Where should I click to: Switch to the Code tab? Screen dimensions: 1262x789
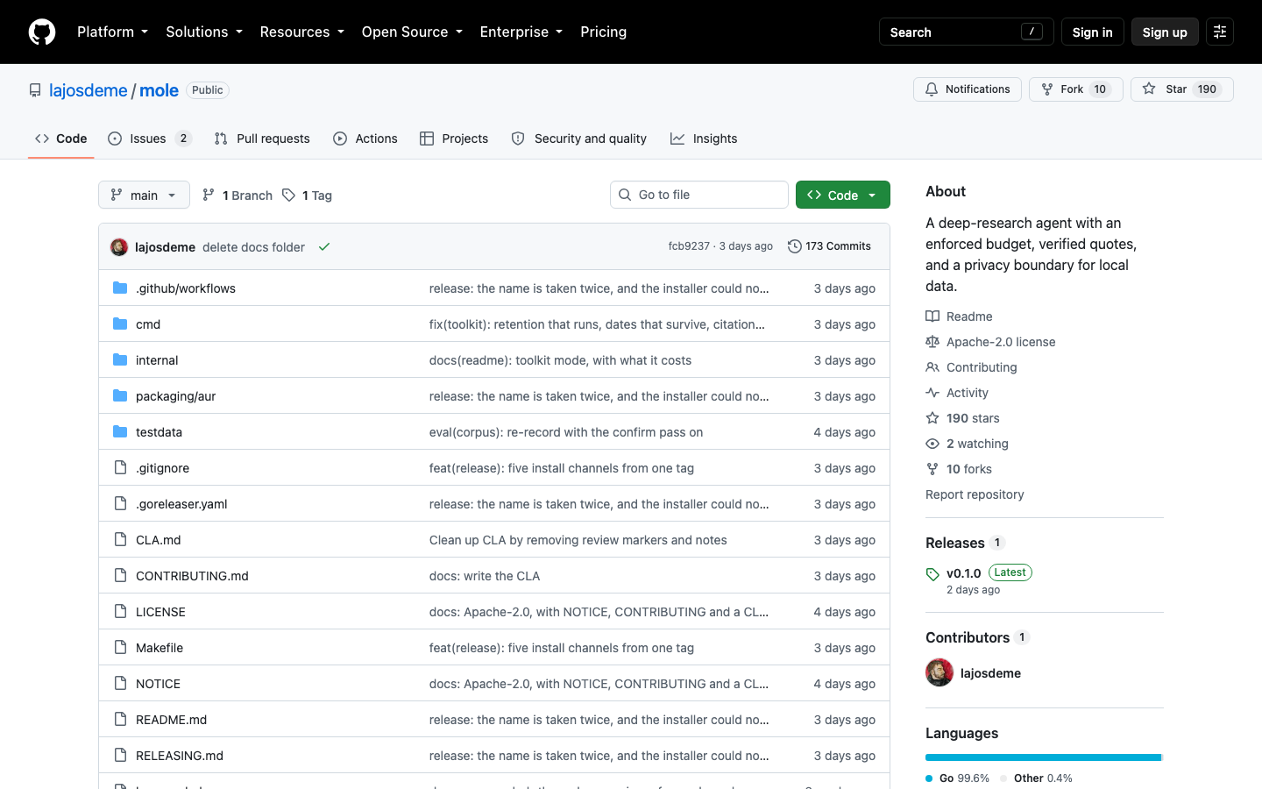click(x=61, y=139)
